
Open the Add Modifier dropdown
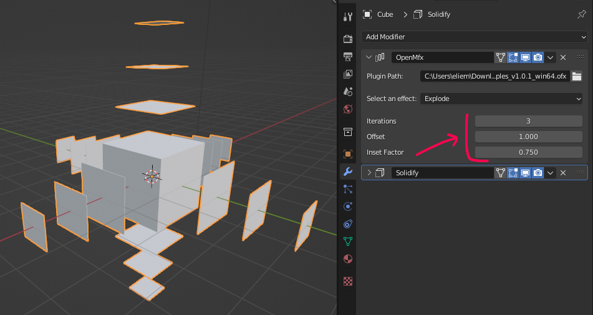point(474,37)
